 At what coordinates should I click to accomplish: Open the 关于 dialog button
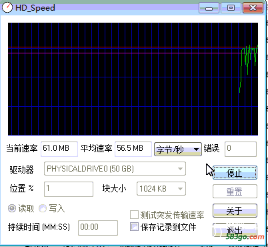pos(235,210)
